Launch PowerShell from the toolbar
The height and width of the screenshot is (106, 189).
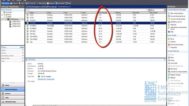60,3
